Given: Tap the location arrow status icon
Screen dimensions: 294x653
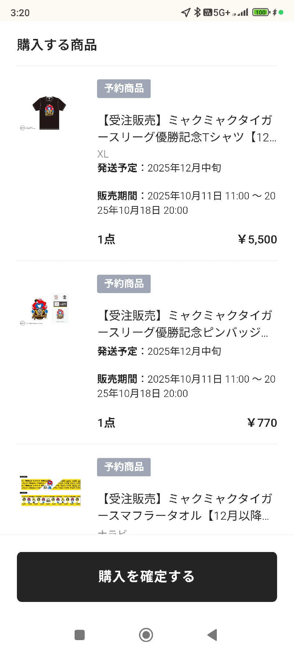Looking at the screenshot, I should [x=186, y=12].
